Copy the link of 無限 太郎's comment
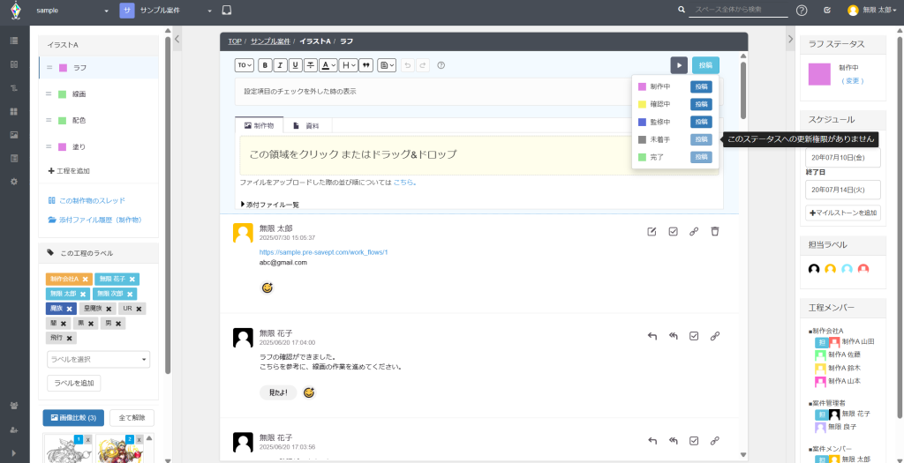Viewport: 904px width, 463px height. tap(694, 231)
